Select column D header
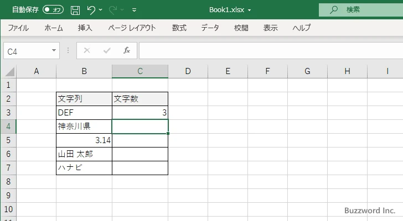The width and height of the screenshot is (403, 221). coord(188,71)
